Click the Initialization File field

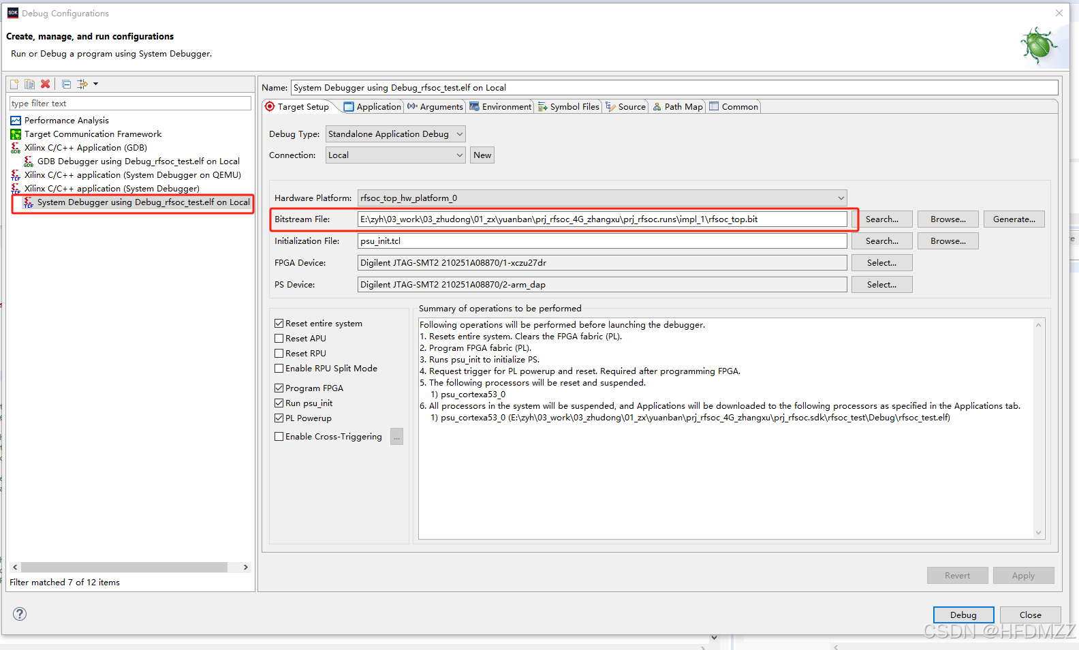[602, 241]
